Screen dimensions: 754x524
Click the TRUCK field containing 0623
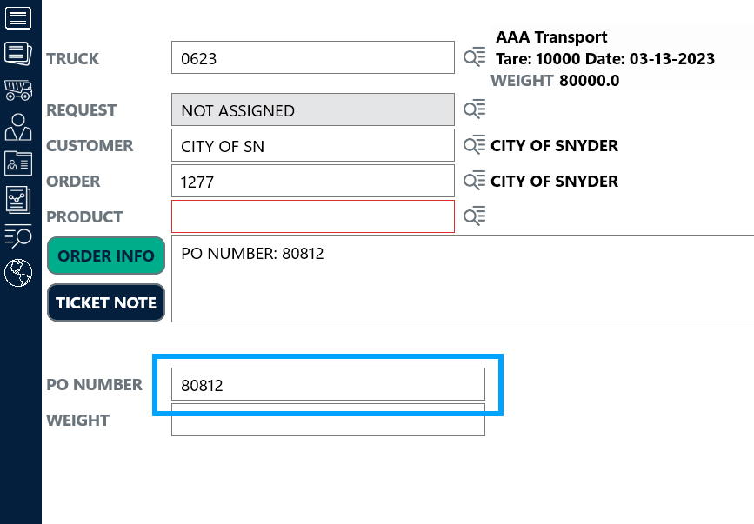point(313,58)
